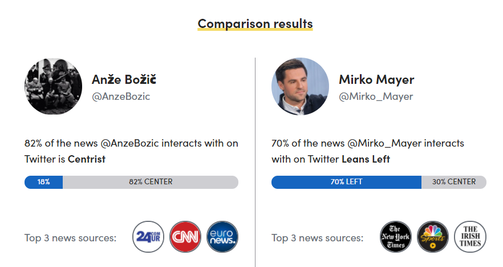Click the blue 70% LEFT bar segment
Viewport: 503px width, 267px height.
point(346,182)
